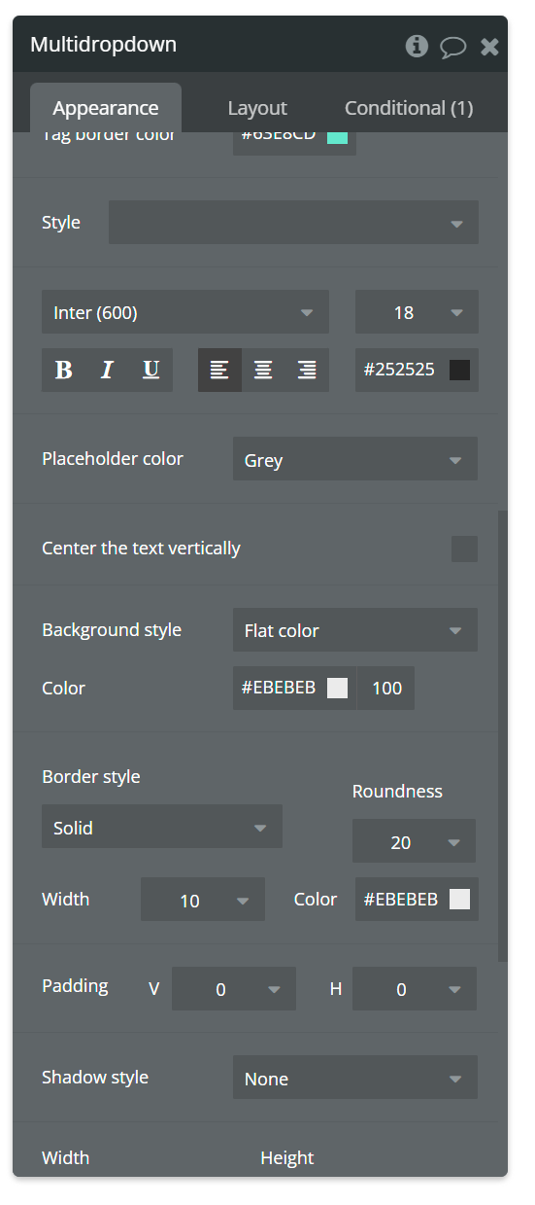
Task: Click the background #EBEBEB hex field
Action: tap(279, 688)
